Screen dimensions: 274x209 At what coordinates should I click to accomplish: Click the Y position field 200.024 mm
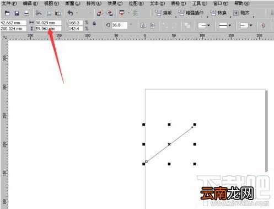(x=13, y=29)
